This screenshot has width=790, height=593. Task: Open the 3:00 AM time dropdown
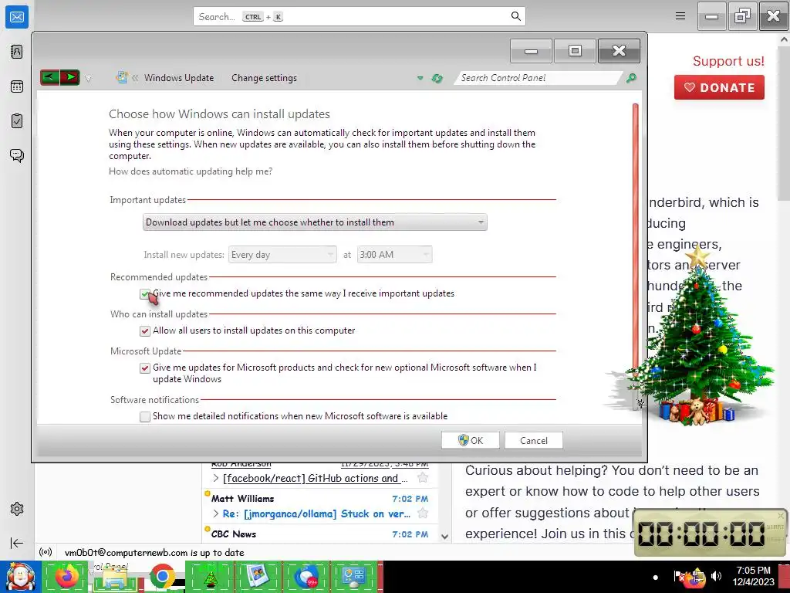[x=394, y=255]
